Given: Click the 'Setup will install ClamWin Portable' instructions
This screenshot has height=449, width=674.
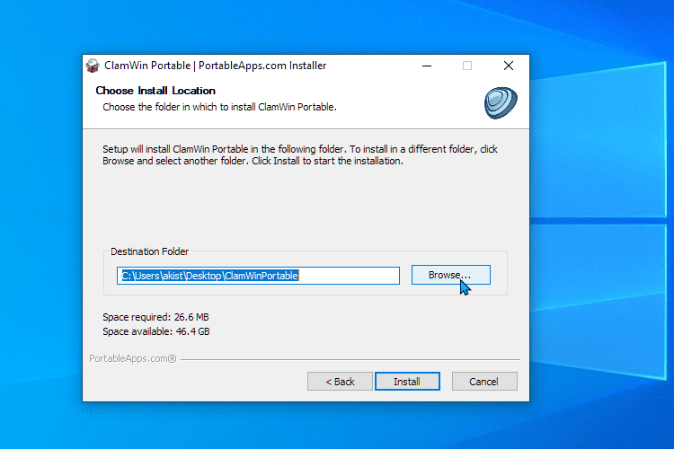Looking at the screenshot, I should coord(300,154).
